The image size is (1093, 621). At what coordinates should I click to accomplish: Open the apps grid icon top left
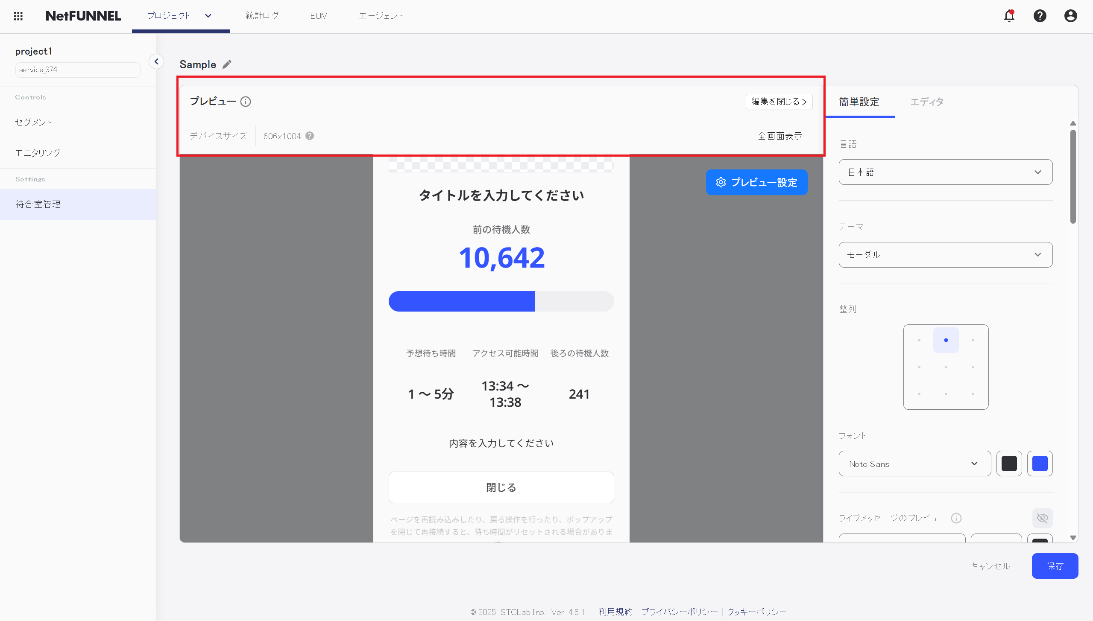[x=18, y=16]
